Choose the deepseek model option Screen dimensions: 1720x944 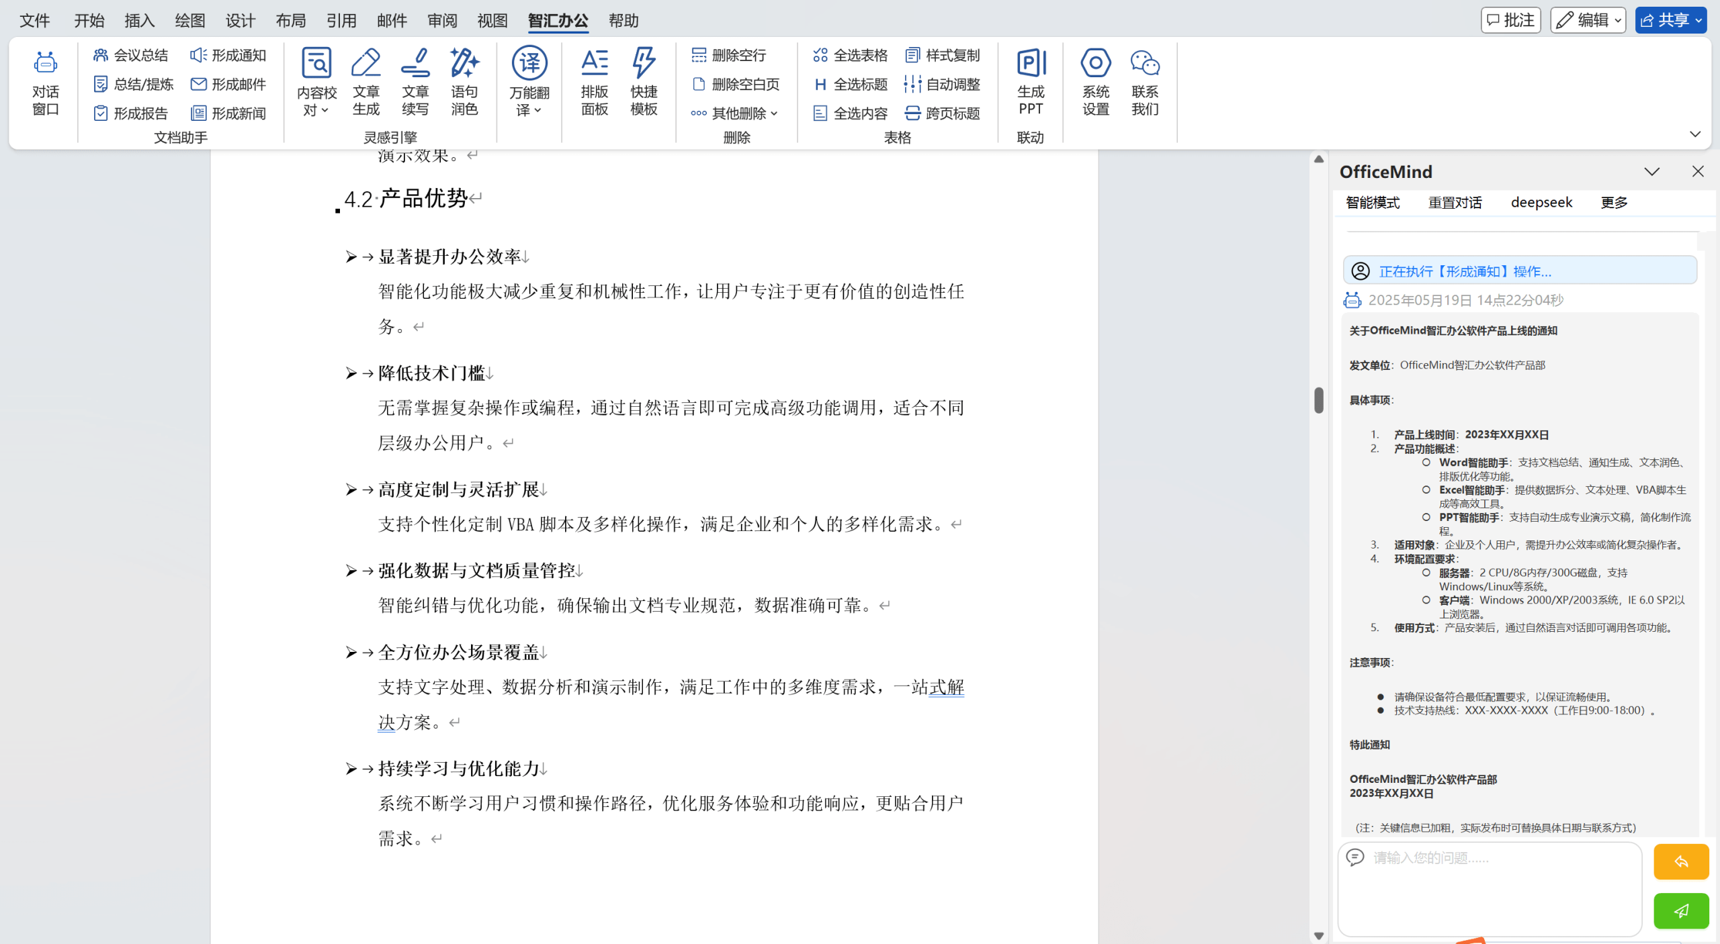[x=1541, y=202]
